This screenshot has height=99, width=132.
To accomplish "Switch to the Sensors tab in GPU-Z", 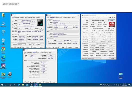I will pyautogui.click(x=90, y=18).
